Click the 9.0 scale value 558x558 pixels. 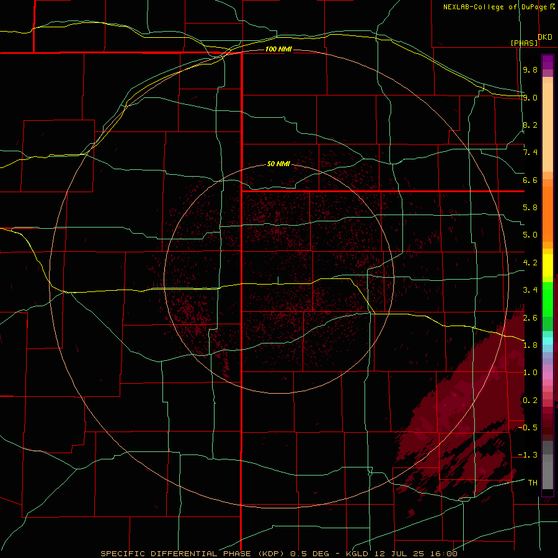coord(530,97)
